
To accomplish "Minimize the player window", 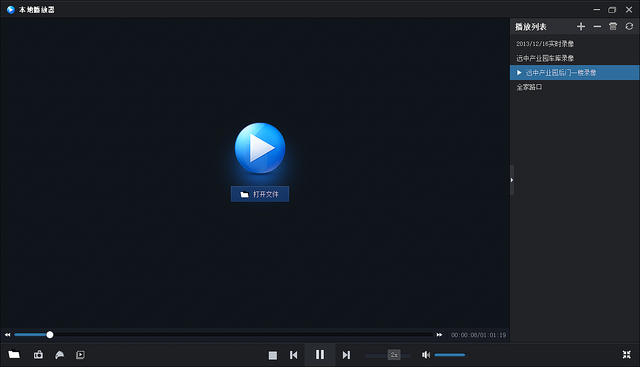I will [596, 10].
